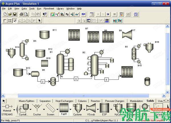Click the New file icon

click(5, 14)
